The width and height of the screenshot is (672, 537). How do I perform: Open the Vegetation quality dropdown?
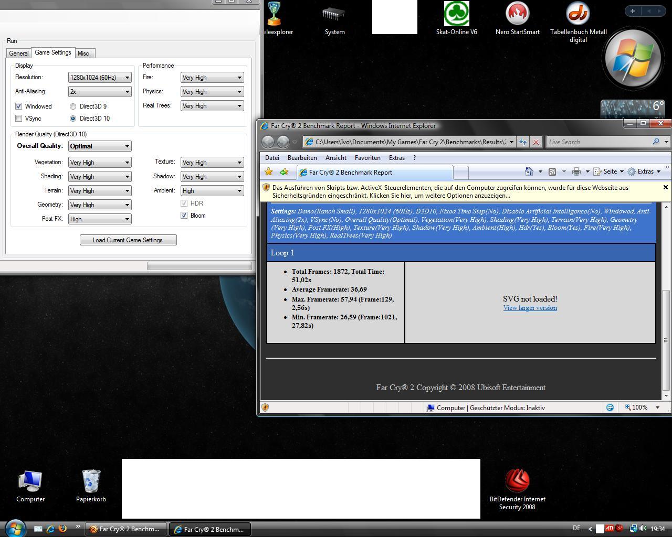pyautogui.click(x=100, y=162)
